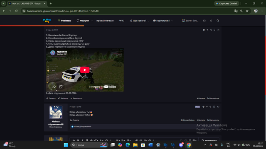Viewport: 266px width, 149px height.
Task: Open Windows Start menu
Action: [66, 145]
